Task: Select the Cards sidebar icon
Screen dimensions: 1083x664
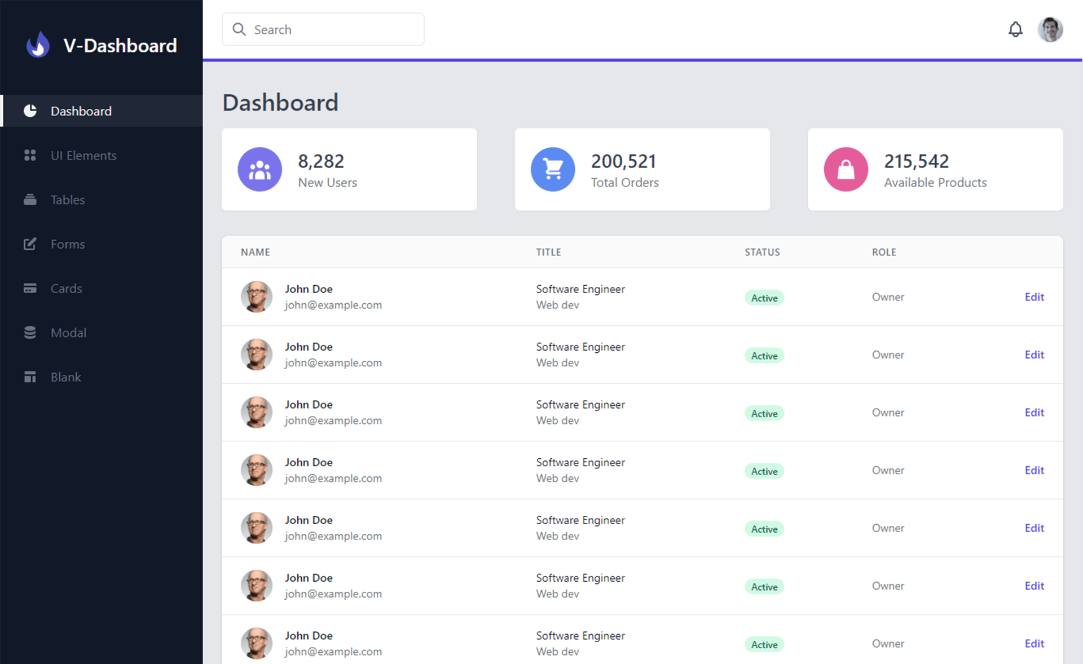Action: 28,289
